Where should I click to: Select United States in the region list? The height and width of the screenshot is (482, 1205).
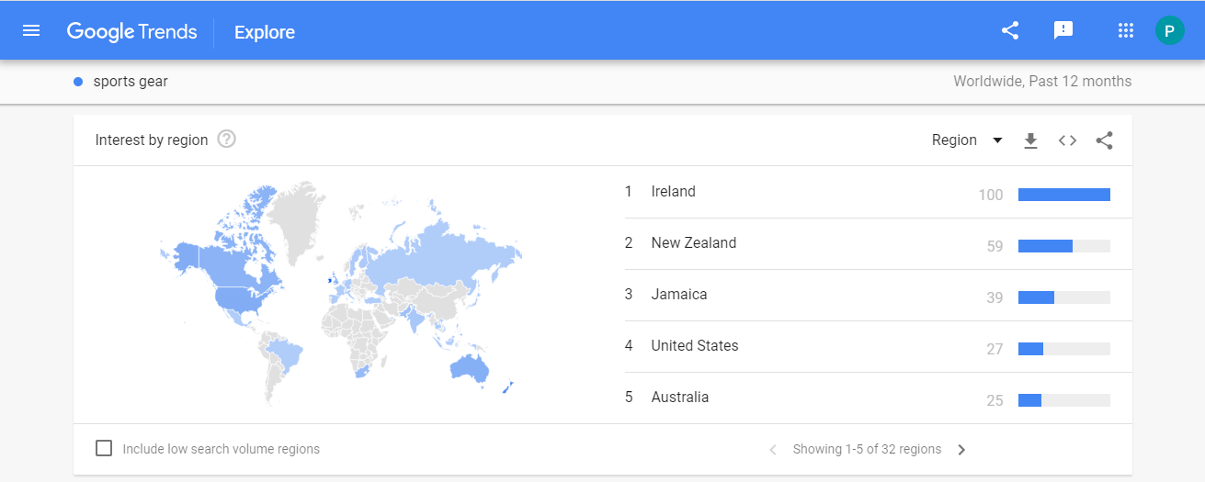click(x=694, y=346)
